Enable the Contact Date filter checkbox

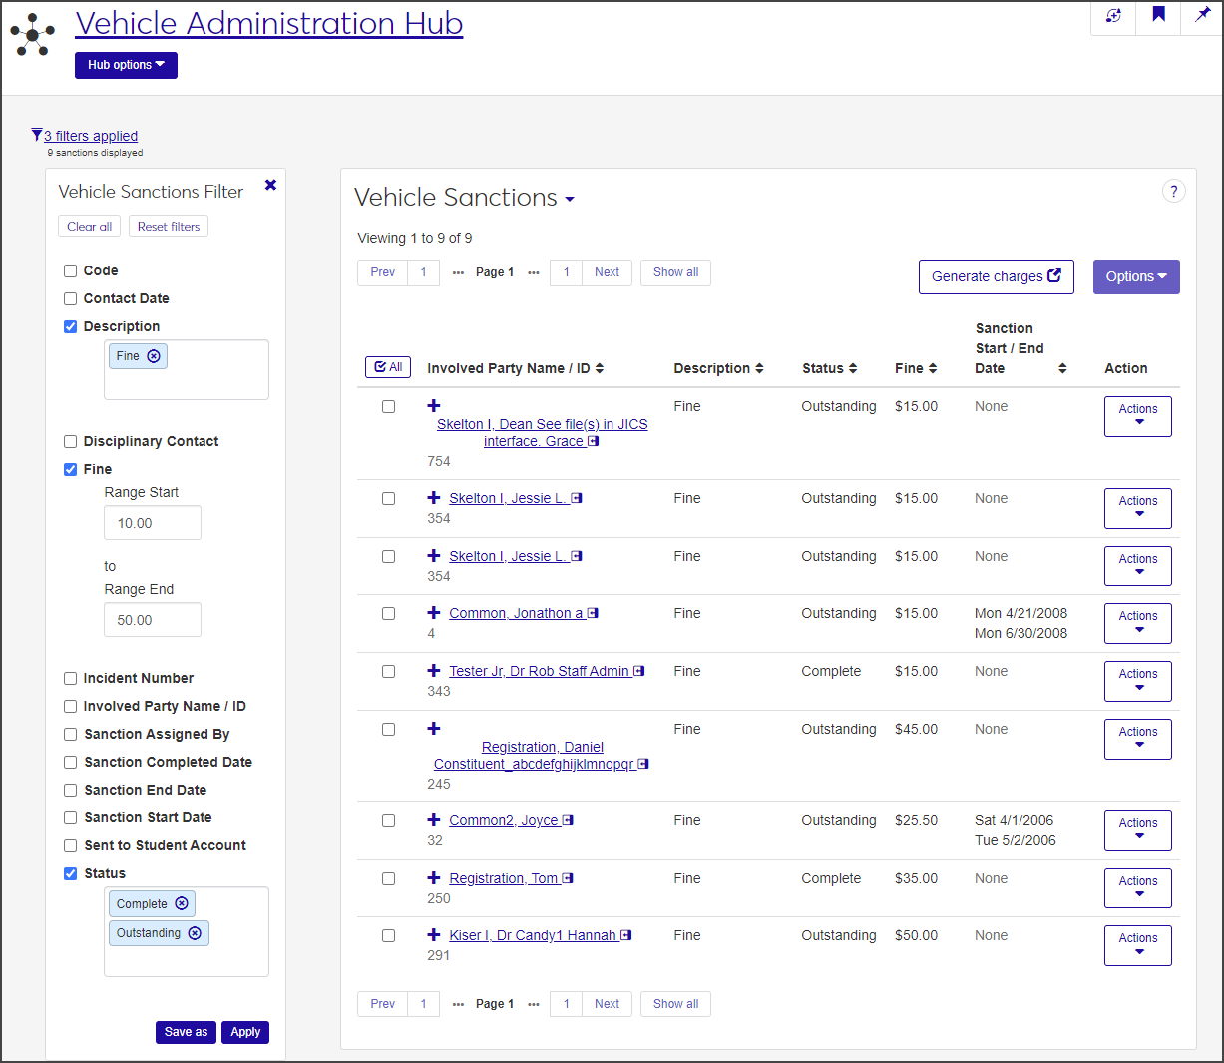pyautogui.click(x=71, y=298)
